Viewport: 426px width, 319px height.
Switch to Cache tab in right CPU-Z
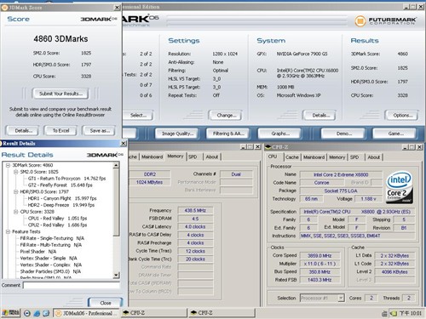292,157
